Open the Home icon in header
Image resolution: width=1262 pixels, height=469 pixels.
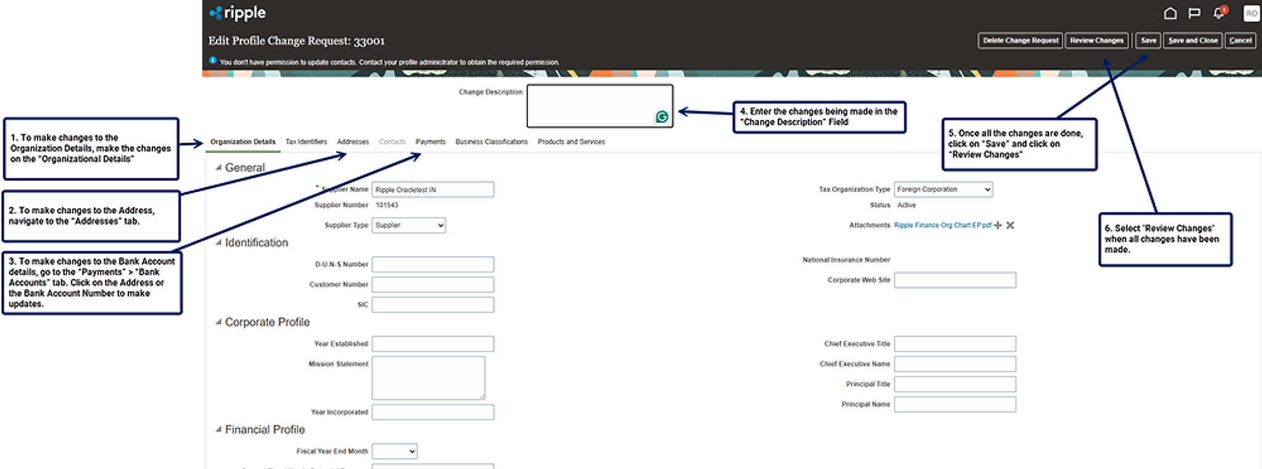click(x=1170, y=13)
